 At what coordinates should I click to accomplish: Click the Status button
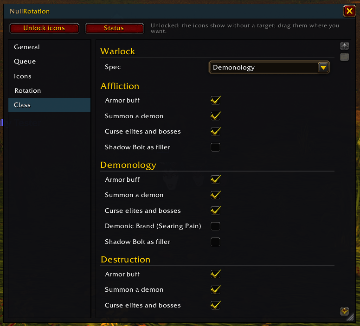pos(114,28)
